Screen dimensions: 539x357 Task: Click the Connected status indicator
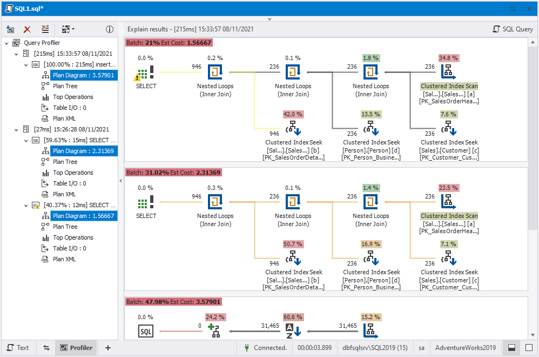pyautogui.click(x=265, y=348)
